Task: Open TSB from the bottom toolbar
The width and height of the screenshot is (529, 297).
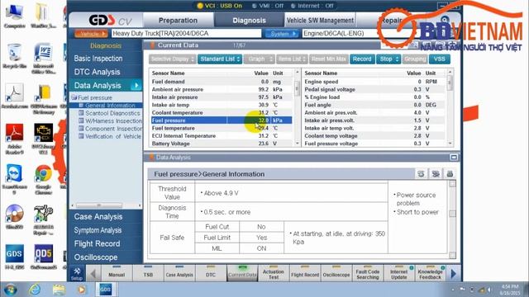Action: coord(148,273)
